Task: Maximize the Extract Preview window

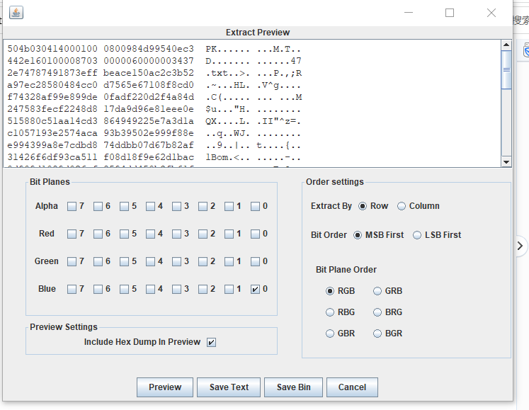Action: (x=450, y=13)
